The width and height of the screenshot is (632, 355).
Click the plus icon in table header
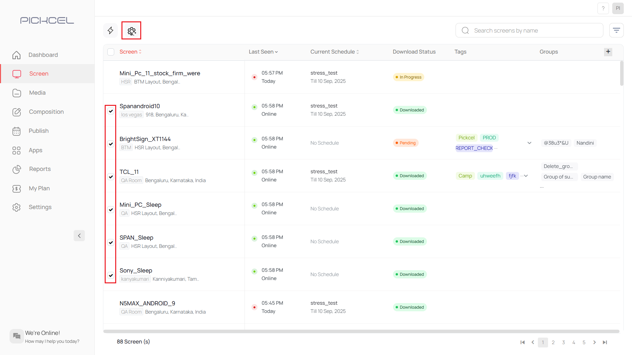pyautogui.click(x=608, y=52)
